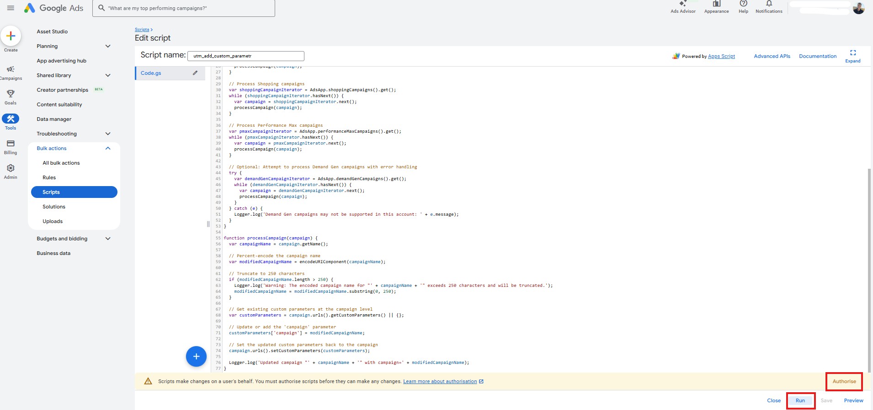873x410 pixels.
Task: Expand the Shared library section
Action: coord(108,75)
